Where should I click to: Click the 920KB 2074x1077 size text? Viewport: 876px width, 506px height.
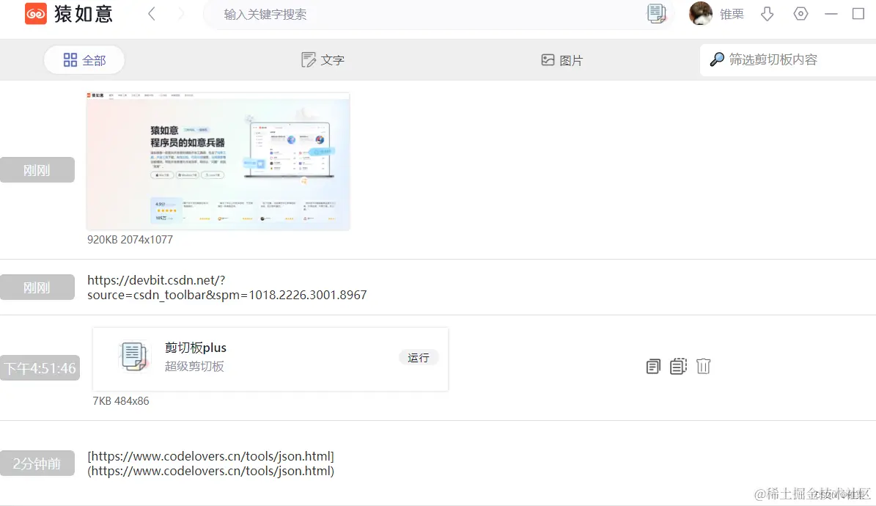[x=130, y=239]
